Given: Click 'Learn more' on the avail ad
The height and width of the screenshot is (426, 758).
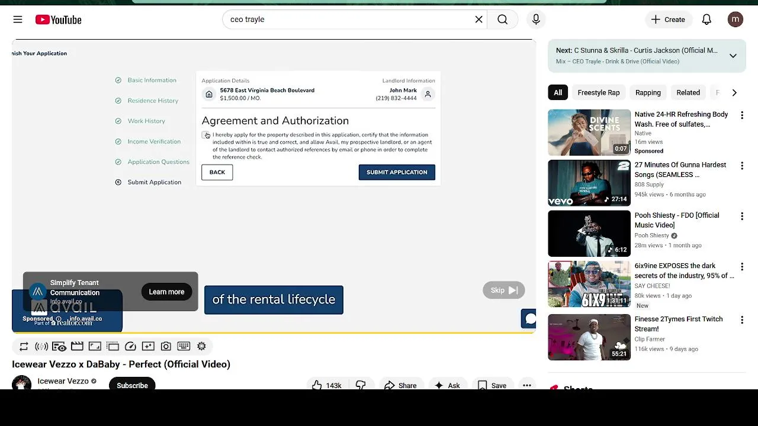Looking at the screenshot, I should (x=166, y=292).
